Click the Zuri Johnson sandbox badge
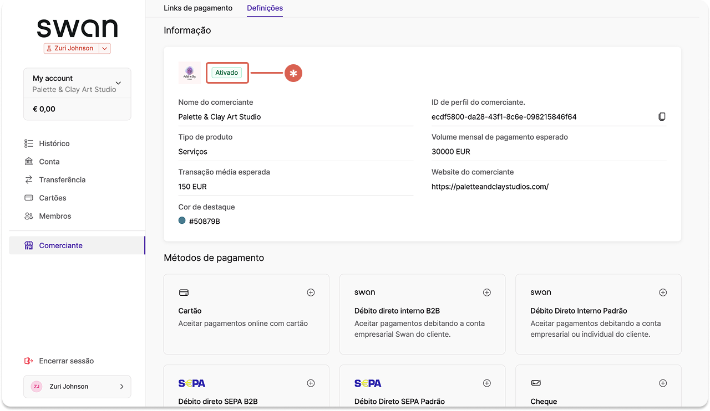This screenshot has width=710, height=411. click(x=72, y=49)
